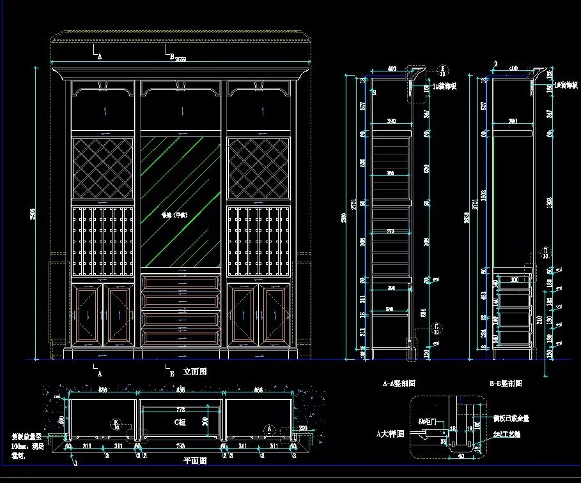Click the 银镜 mirror label in elevation

pyautogui.click(x=174, y=215)
